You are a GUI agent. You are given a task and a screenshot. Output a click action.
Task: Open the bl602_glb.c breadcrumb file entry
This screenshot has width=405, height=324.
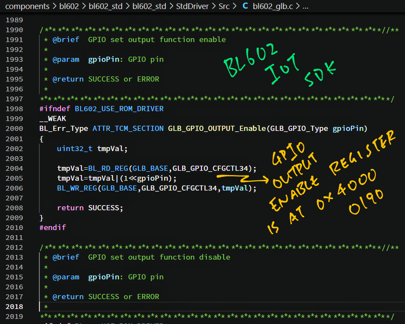[x=273, y=6]
